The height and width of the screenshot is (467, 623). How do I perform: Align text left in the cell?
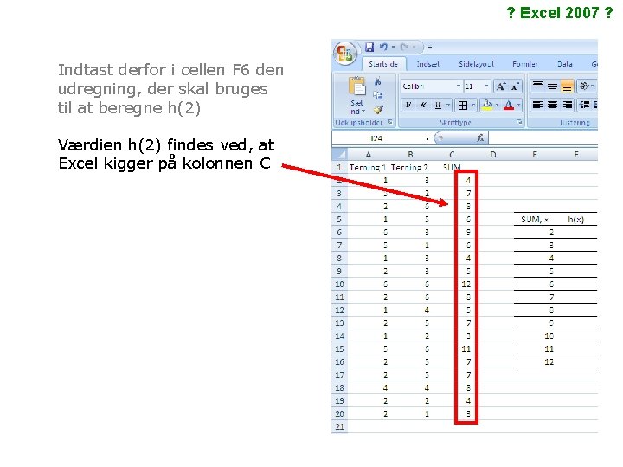[x=537, y=105]
